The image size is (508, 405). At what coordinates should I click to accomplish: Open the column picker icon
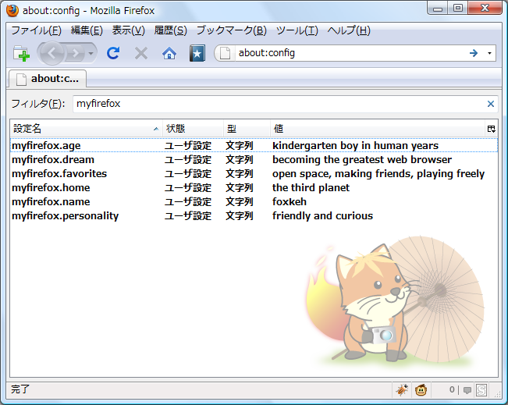coord(492,129)
